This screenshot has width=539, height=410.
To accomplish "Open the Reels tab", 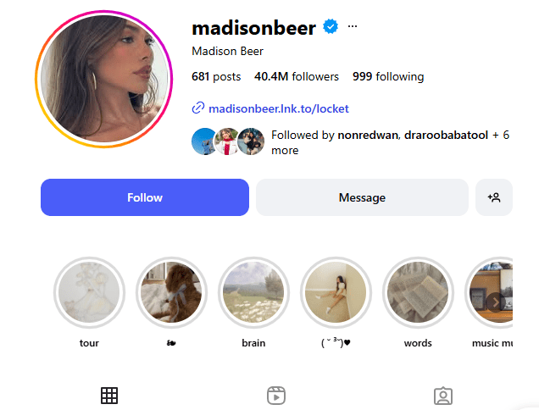I will (x=276, y=396).
